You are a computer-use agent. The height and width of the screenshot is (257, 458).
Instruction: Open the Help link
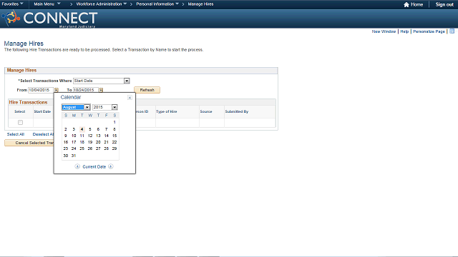(x=404, y=31)
